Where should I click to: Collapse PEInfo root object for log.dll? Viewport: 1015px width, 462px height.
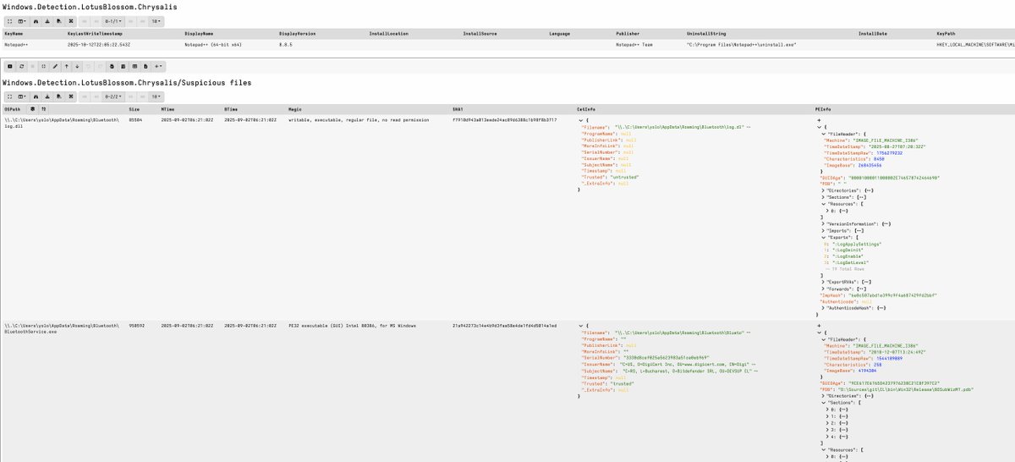(x=819, y=127)
